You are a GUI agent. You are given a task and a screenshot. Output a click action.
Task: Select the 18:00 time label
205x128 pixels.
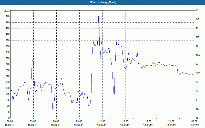[148, 121]
